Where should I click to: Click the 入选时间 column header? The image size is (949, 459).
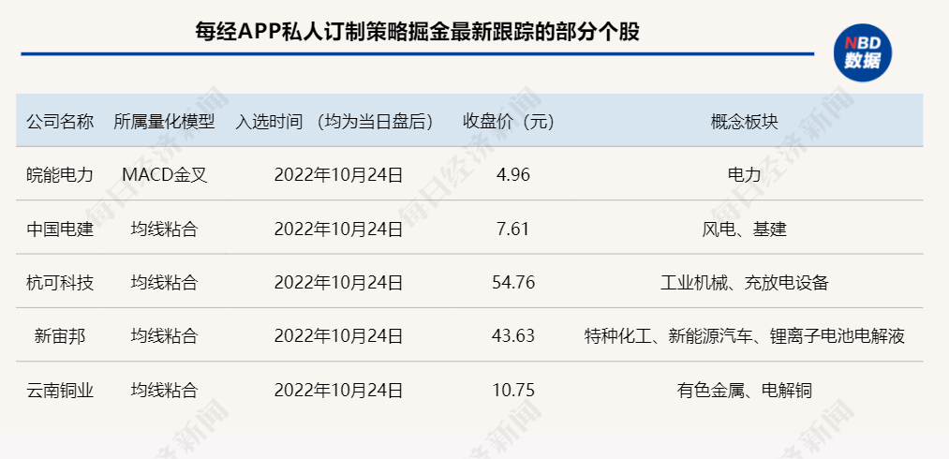point(335,121)
